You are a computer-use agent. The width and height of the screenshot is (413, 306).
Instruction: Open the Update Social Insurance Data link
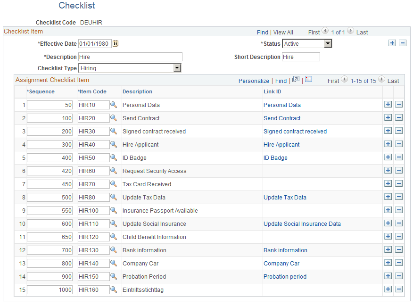302,224
